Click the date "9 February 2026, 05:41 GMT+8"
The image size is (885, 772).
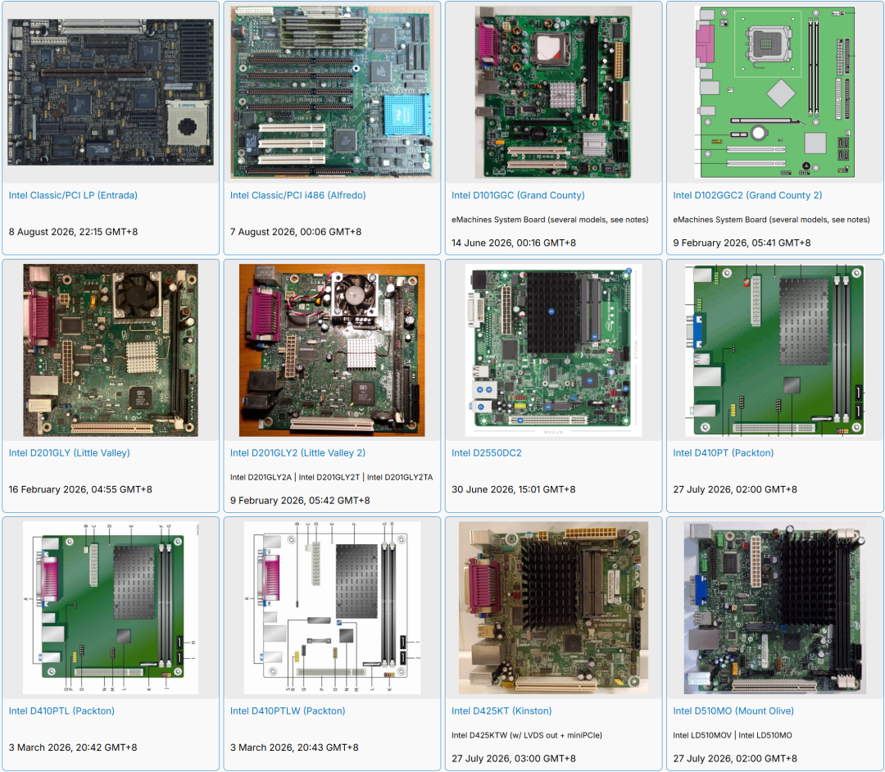[x=742, y=243]
